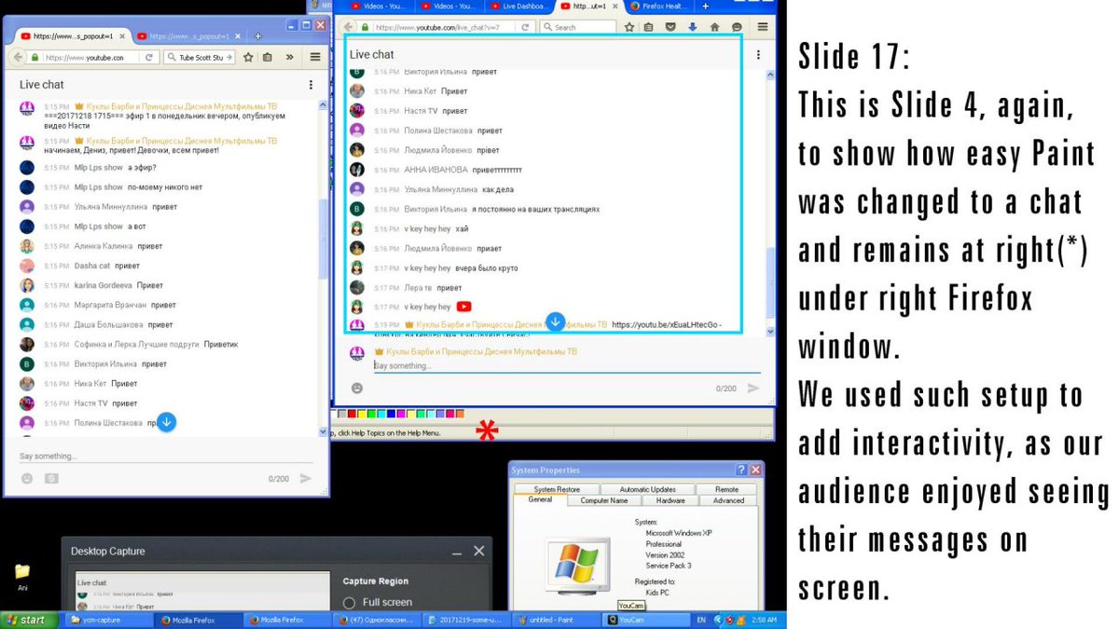
Task: Show more toolbar items chevron, left window
Action: [290, 57]
